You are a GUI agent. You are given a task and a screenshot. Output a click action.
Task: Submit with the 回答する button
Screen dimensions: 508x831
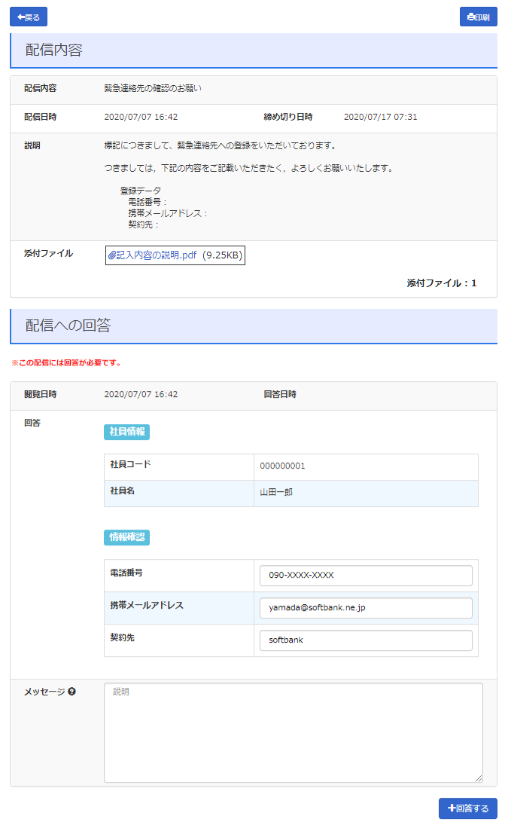pos(467,808)
